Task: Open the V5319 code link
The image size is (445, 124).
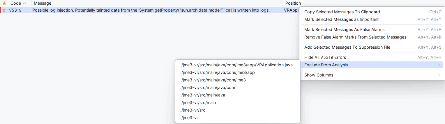Action: 15,10
